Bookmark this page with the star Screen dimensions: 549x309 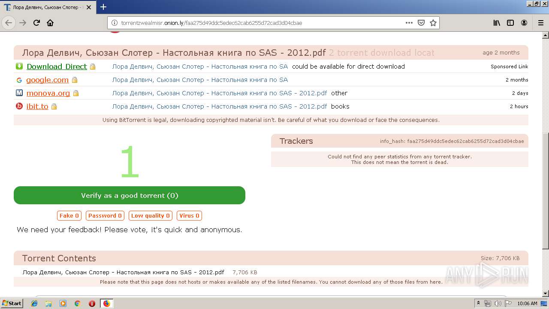[433, 23]
